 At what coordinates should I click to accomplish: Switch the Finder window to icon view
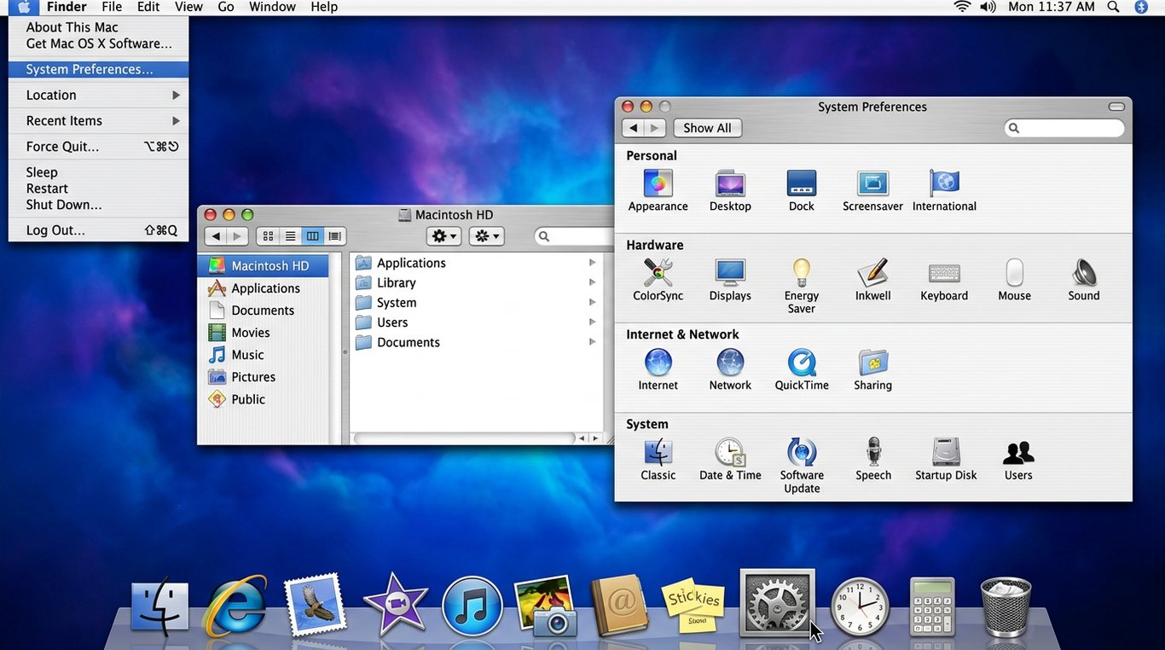pos(269,235)
